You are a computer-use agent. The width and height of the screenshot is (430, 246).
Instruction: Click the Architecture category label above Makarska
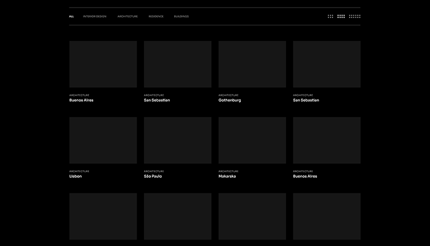(228, 171)
